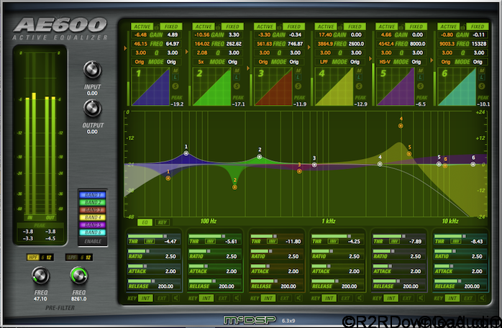The width and height of the screenshot is (502, 328).
Task: Solo band 2 with the S icon
Action: coord(237,86)
